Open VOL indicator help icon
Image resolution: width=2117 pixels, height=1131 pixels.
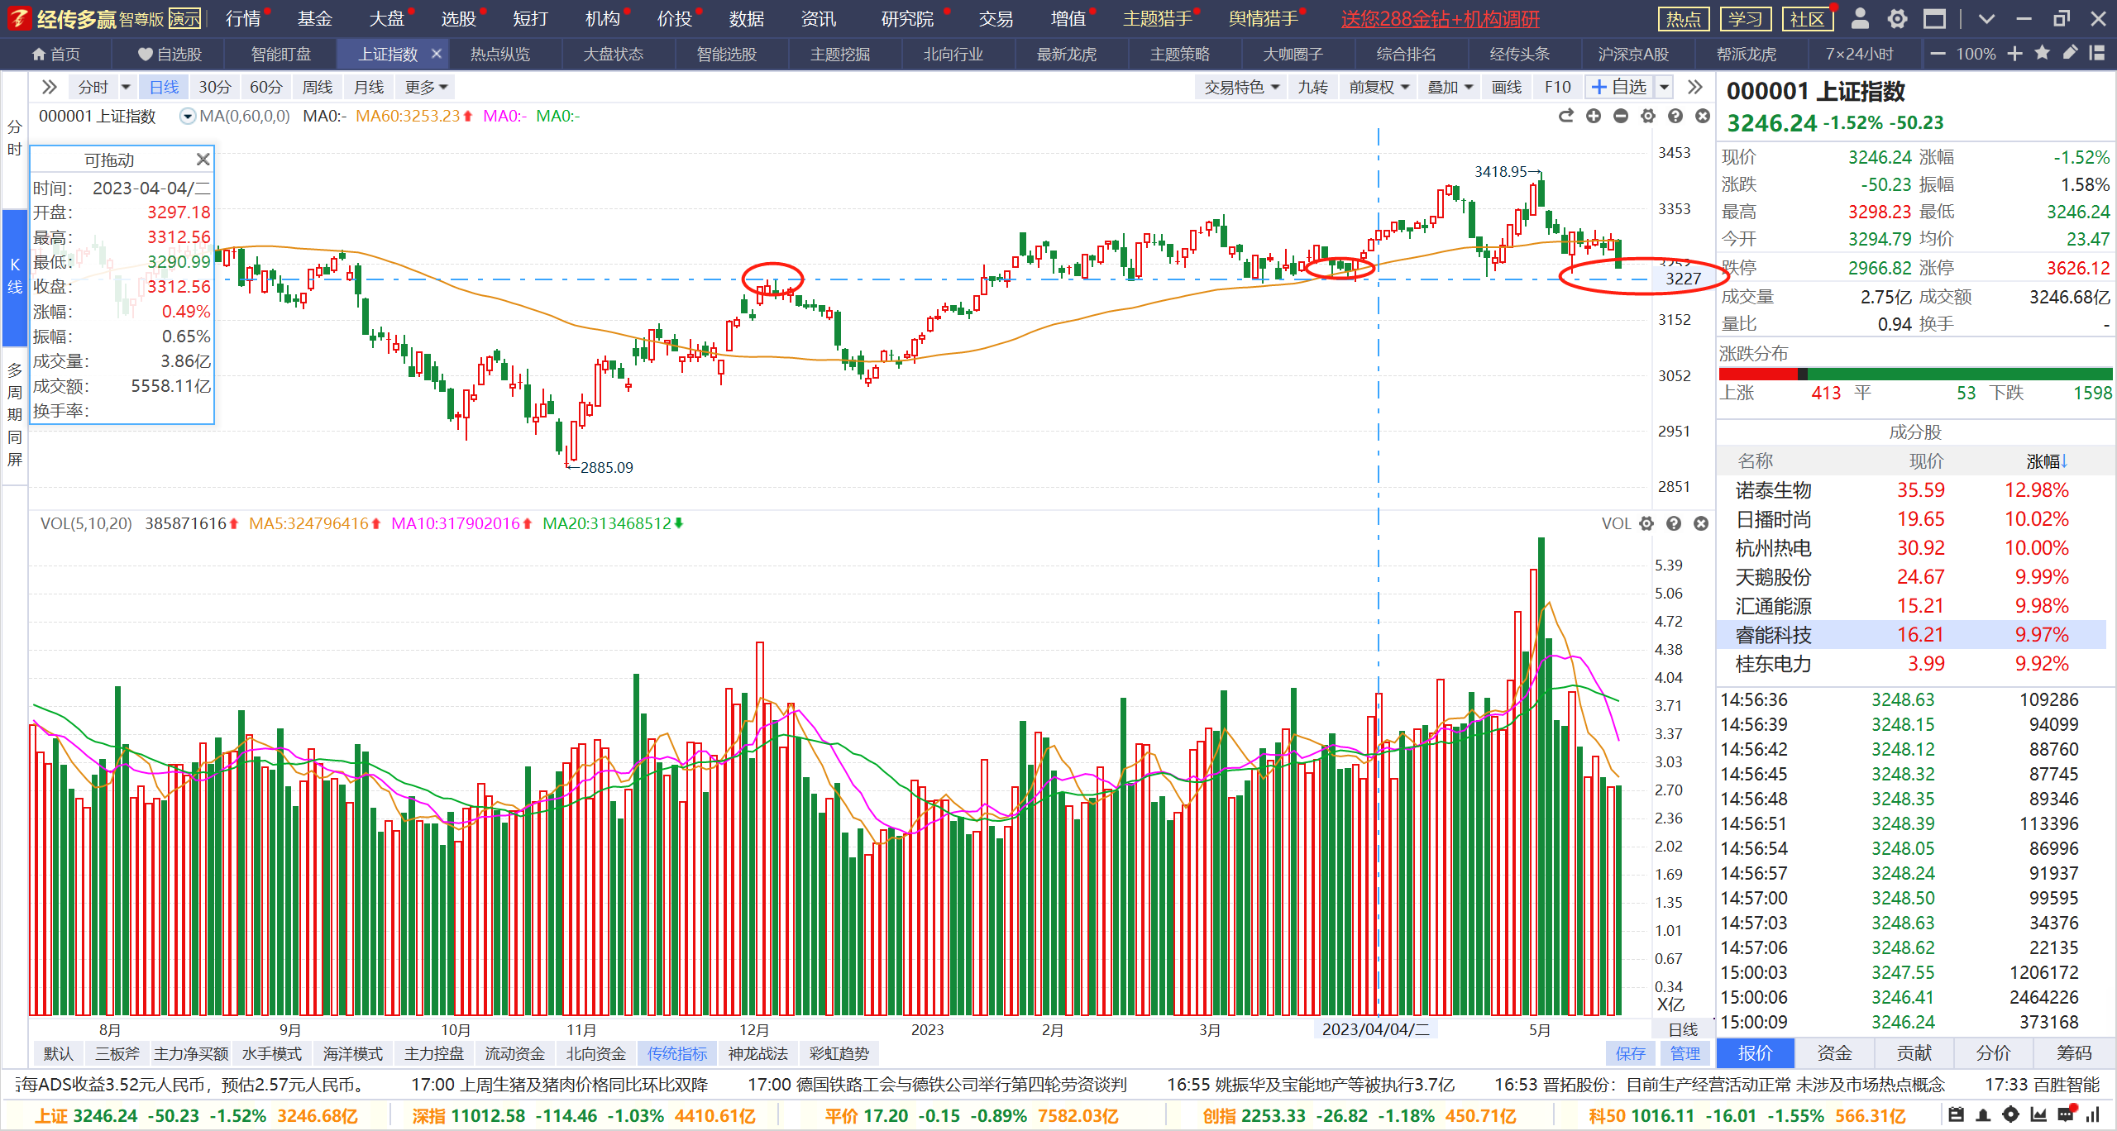pyautogui.click(x=1674, y=523)
